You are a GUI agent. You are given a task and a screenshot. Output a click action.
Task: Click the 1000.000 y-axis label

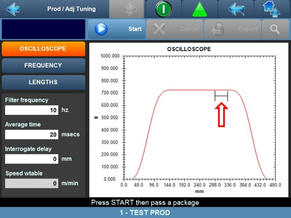pos(110,56)
